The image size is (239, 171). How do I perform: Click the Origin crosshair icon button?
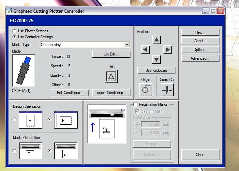pos(146,90)
